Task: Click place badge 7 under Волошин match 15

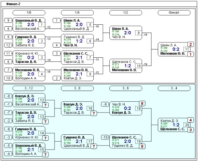Action: [x=46, y=155]
